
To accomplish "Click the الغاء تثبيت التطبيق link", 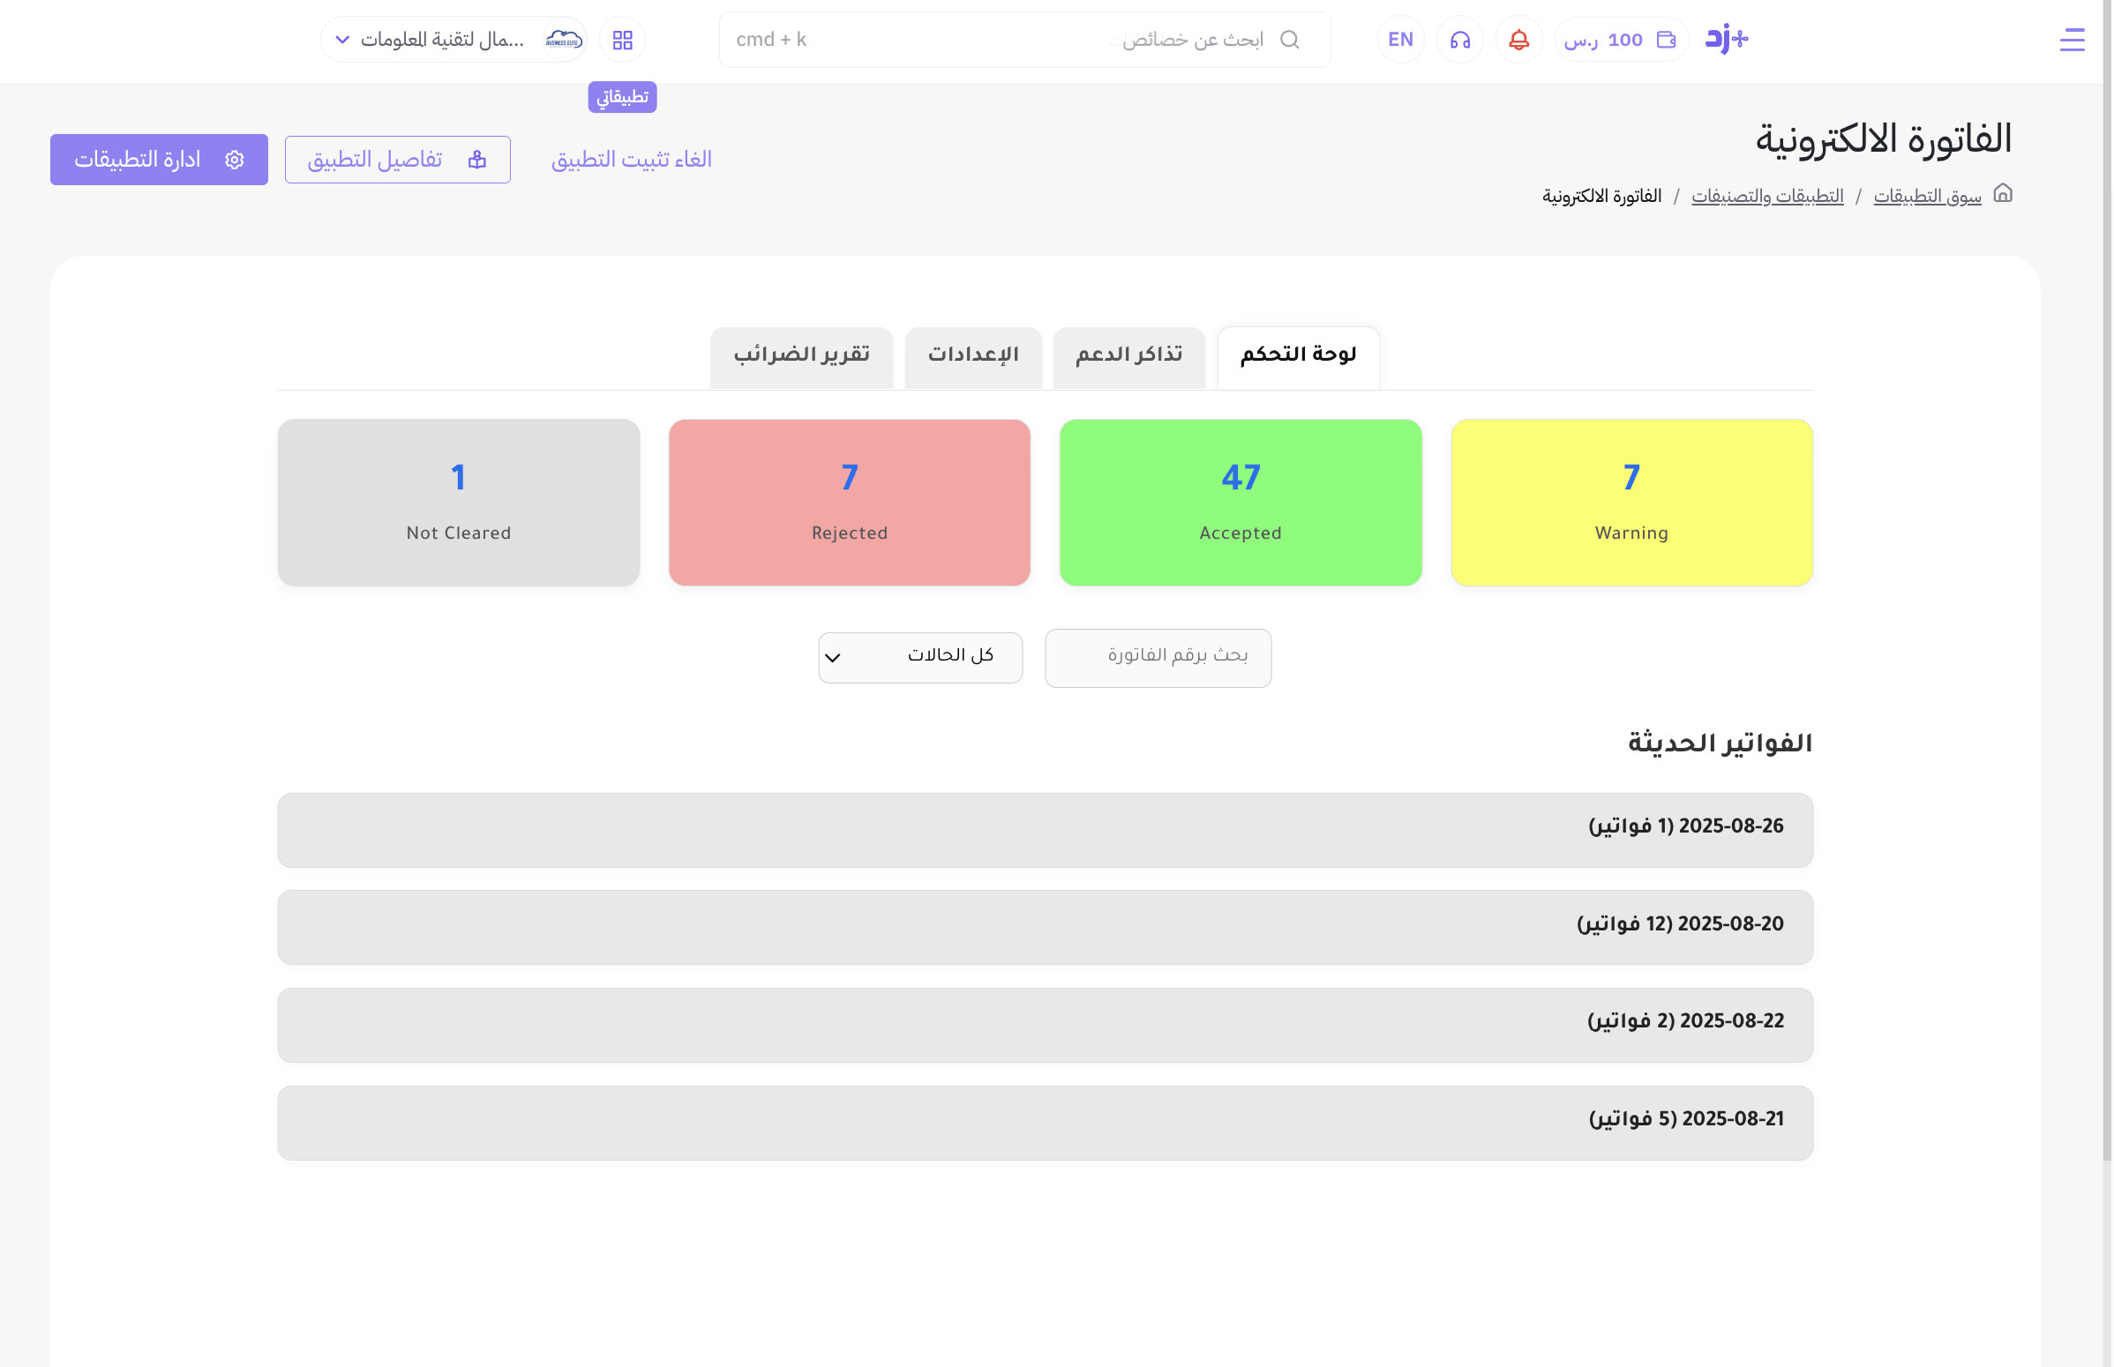I will (631, 160).
